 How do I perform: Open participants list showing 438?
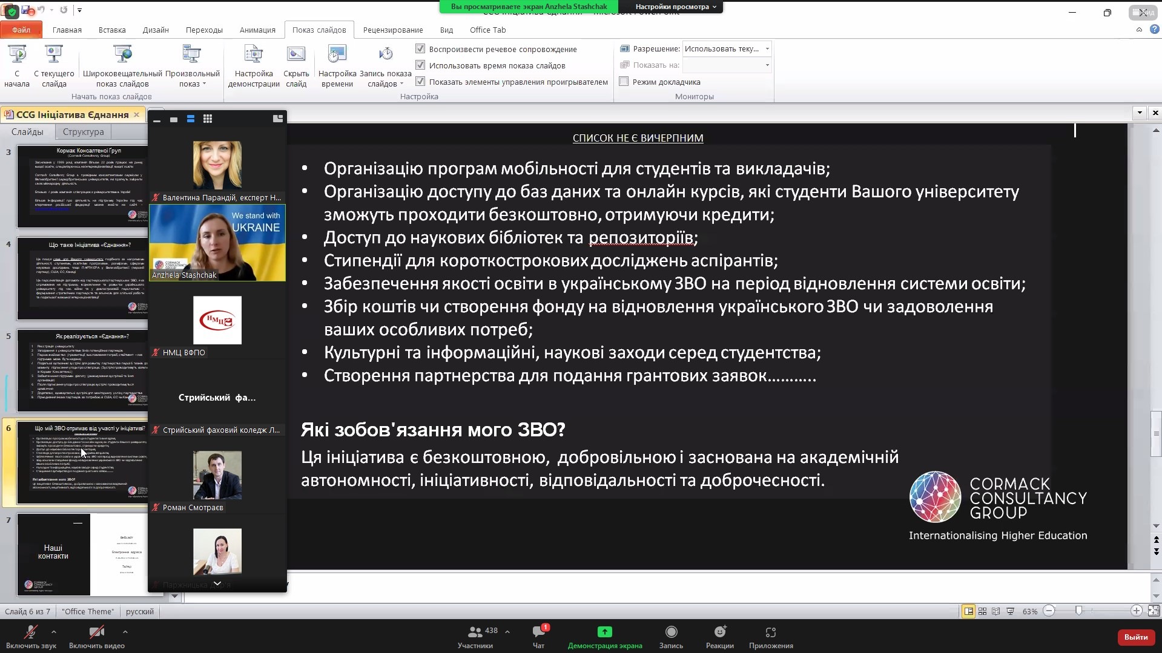[476, 632]
